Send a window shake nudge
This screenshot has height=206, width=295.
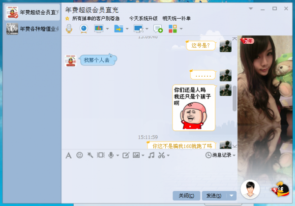[x=101, y=155]
